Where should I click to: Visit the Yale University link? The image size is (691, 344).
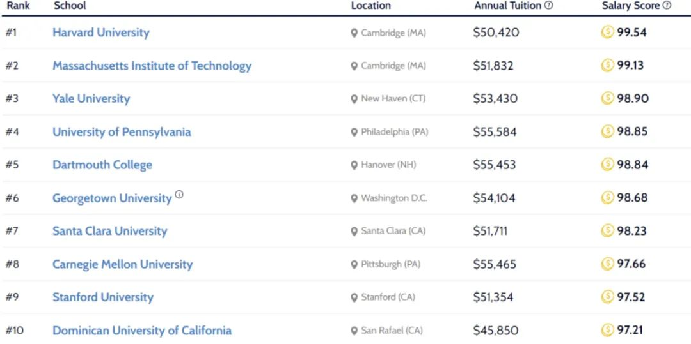tap(91, 99)
